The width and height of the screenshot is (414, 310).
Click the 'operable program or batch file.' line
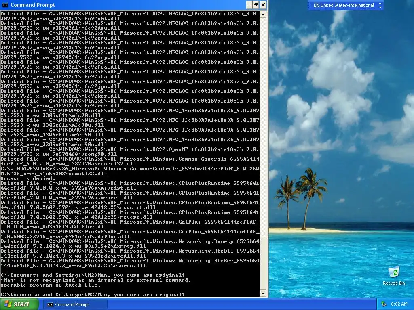[51, 285]
